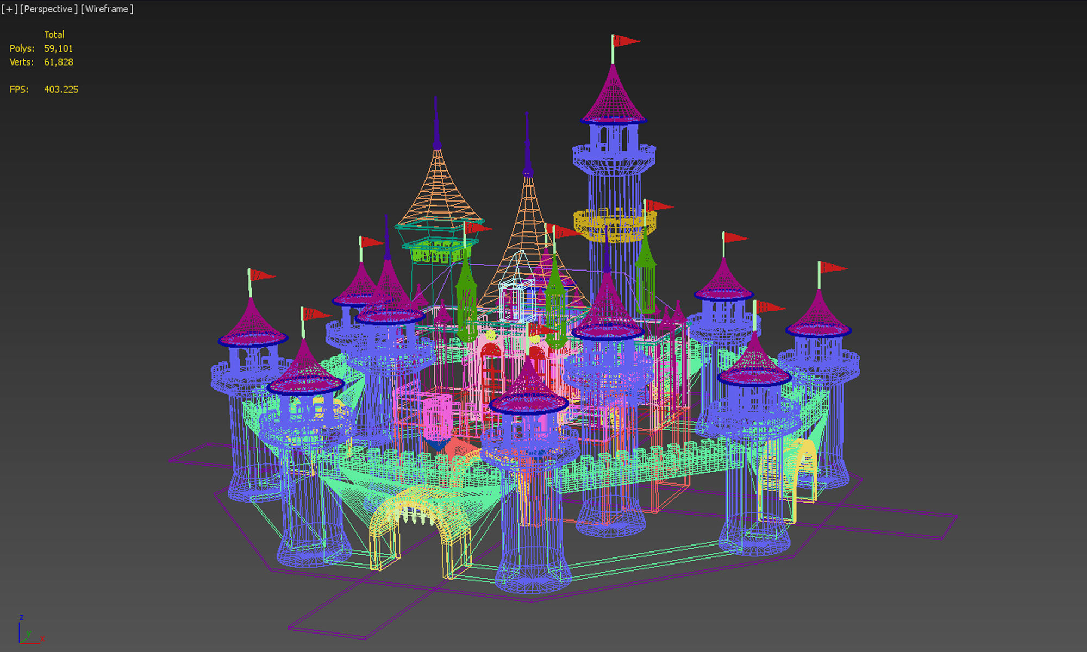Image resolution: width=1087 pixels, height=652 pixels.
Task: Open the [+] viewport general menu
Action: (9, 9)
